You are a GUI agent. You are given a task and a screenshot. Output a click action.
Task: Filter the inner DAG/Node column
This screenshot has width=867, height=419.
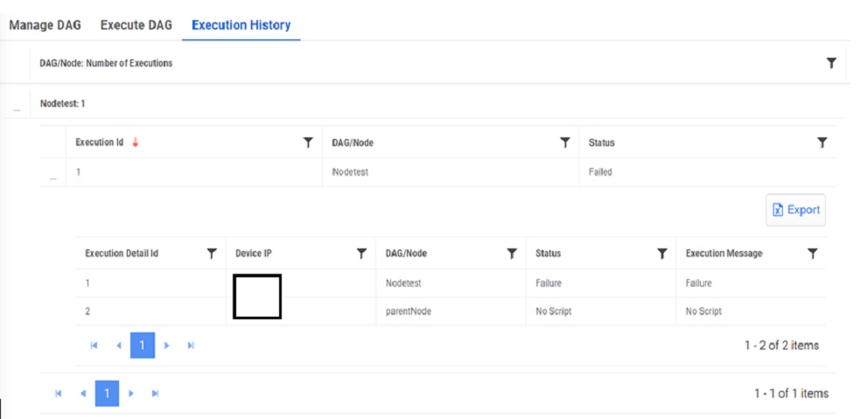coord(512,253)
